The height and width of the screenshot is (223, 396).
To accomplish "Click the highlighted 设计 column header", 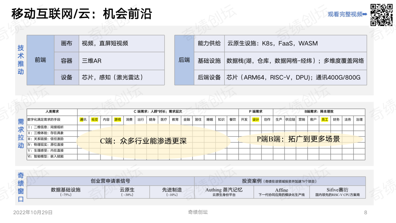I will click(256, 120).
